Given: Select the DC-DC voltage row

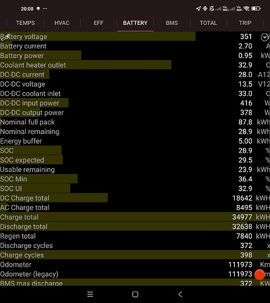Looking at the screenshot, I should point(135,84).
